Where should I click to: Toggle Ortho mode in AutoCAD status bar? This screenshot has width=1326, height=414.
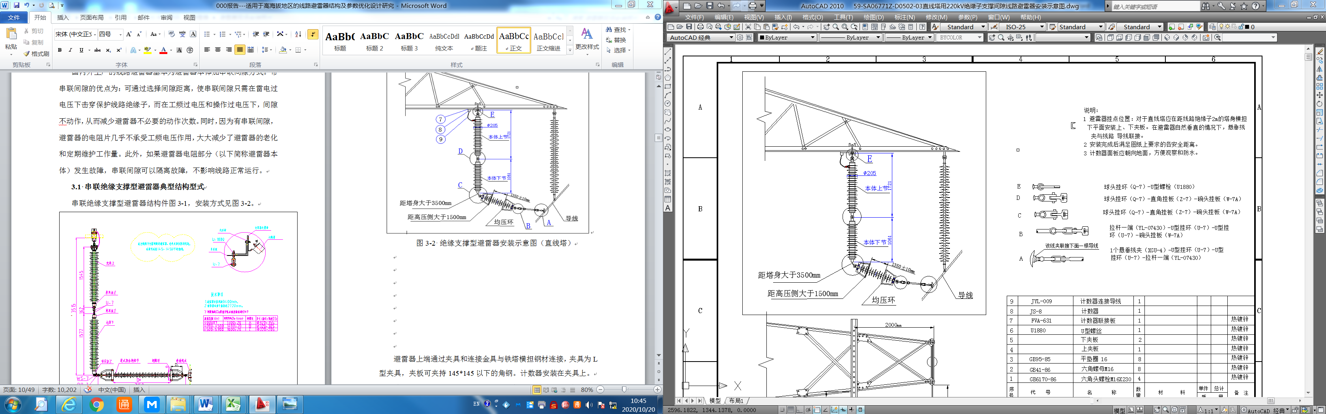[x=800, y=410]
